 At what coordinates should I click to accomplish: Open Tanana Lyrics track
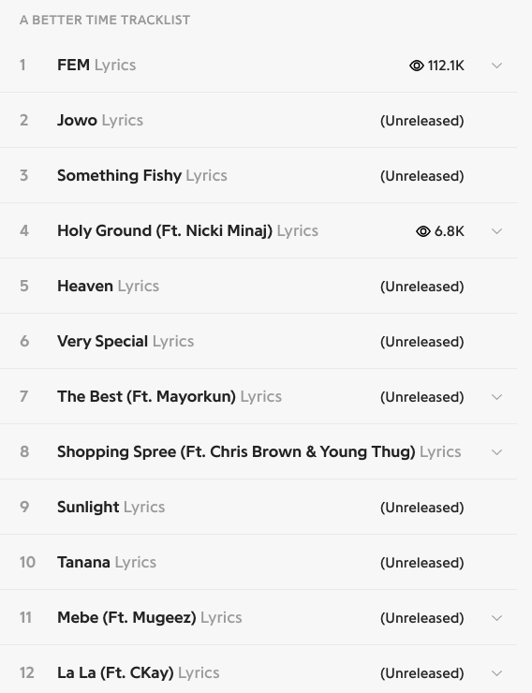click(107, 562)
